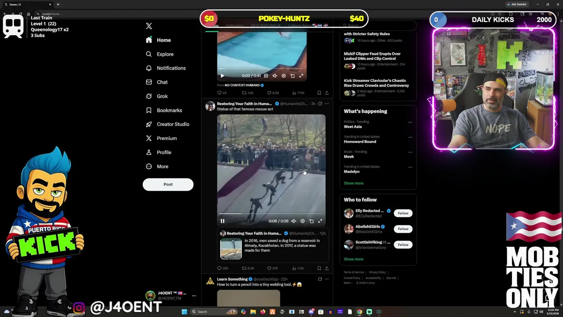This screenshot has width=563, height=317.
Task: Open more options for the Madelyn trend
Action: [410, 167]
